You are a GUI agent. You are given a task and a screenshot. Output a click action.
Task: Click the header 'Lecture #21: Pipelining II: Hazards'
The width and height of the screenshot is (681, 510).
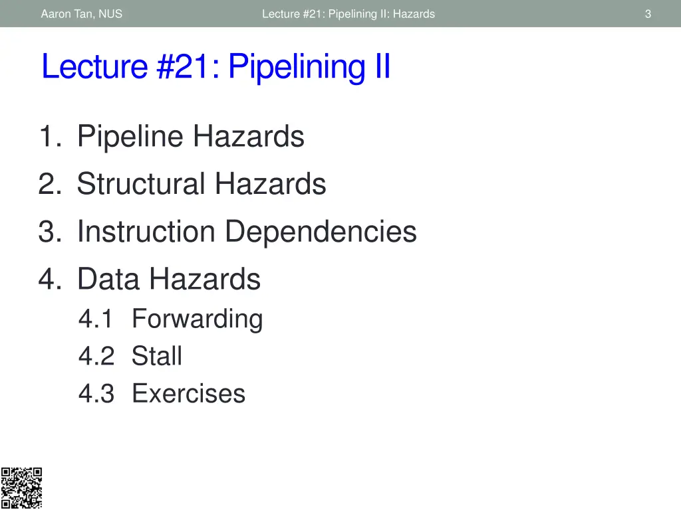coord(348,14)
